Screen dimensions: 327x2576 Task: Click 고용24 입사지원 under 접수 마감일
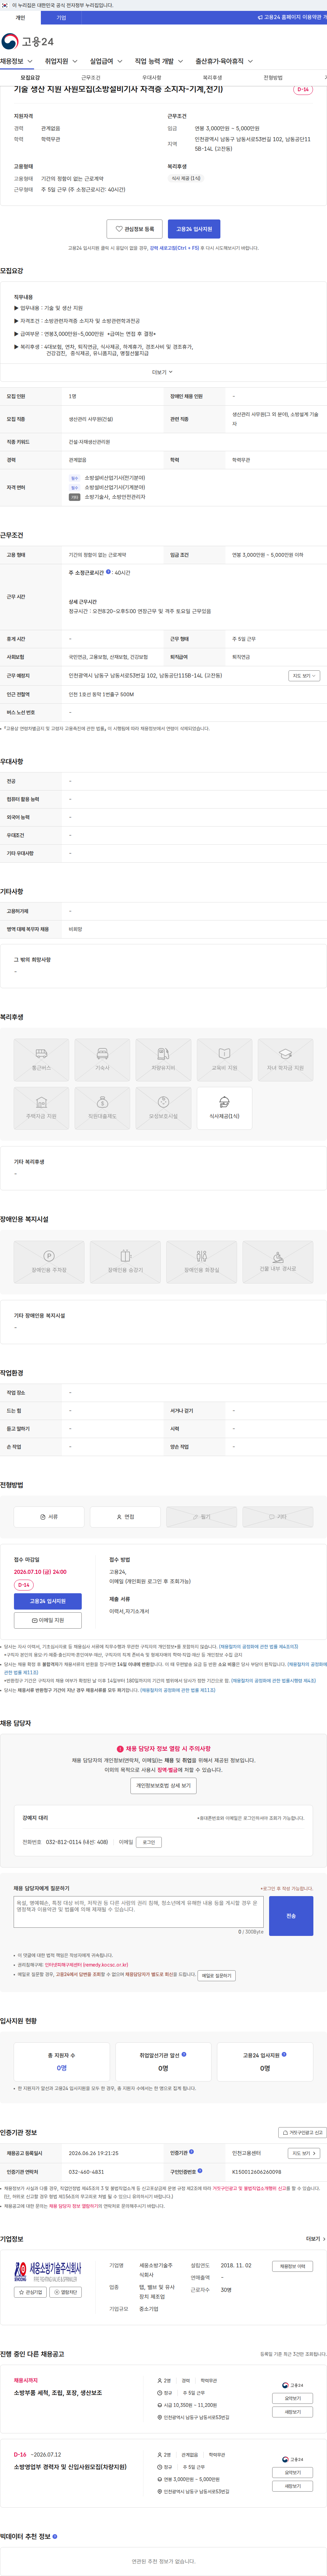[x=48, y=1601]
